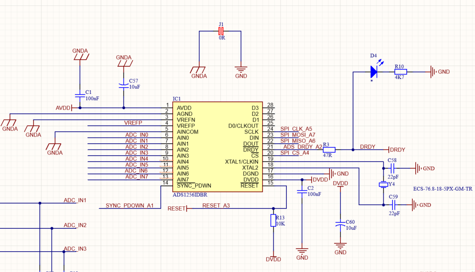Select capacitor C60 symbol

(x=340, y=224)
